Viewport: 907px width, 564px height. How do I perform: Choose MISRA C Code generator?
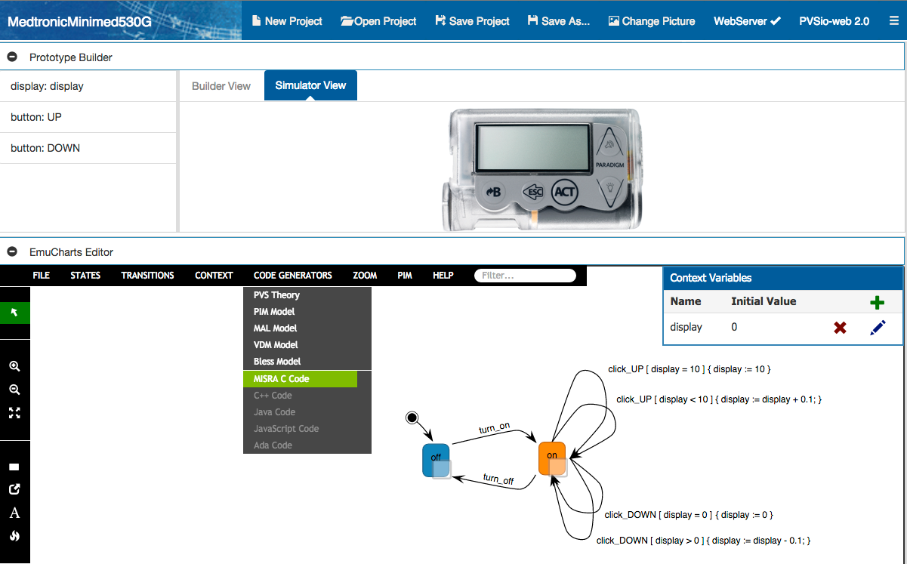pos(301,379)
